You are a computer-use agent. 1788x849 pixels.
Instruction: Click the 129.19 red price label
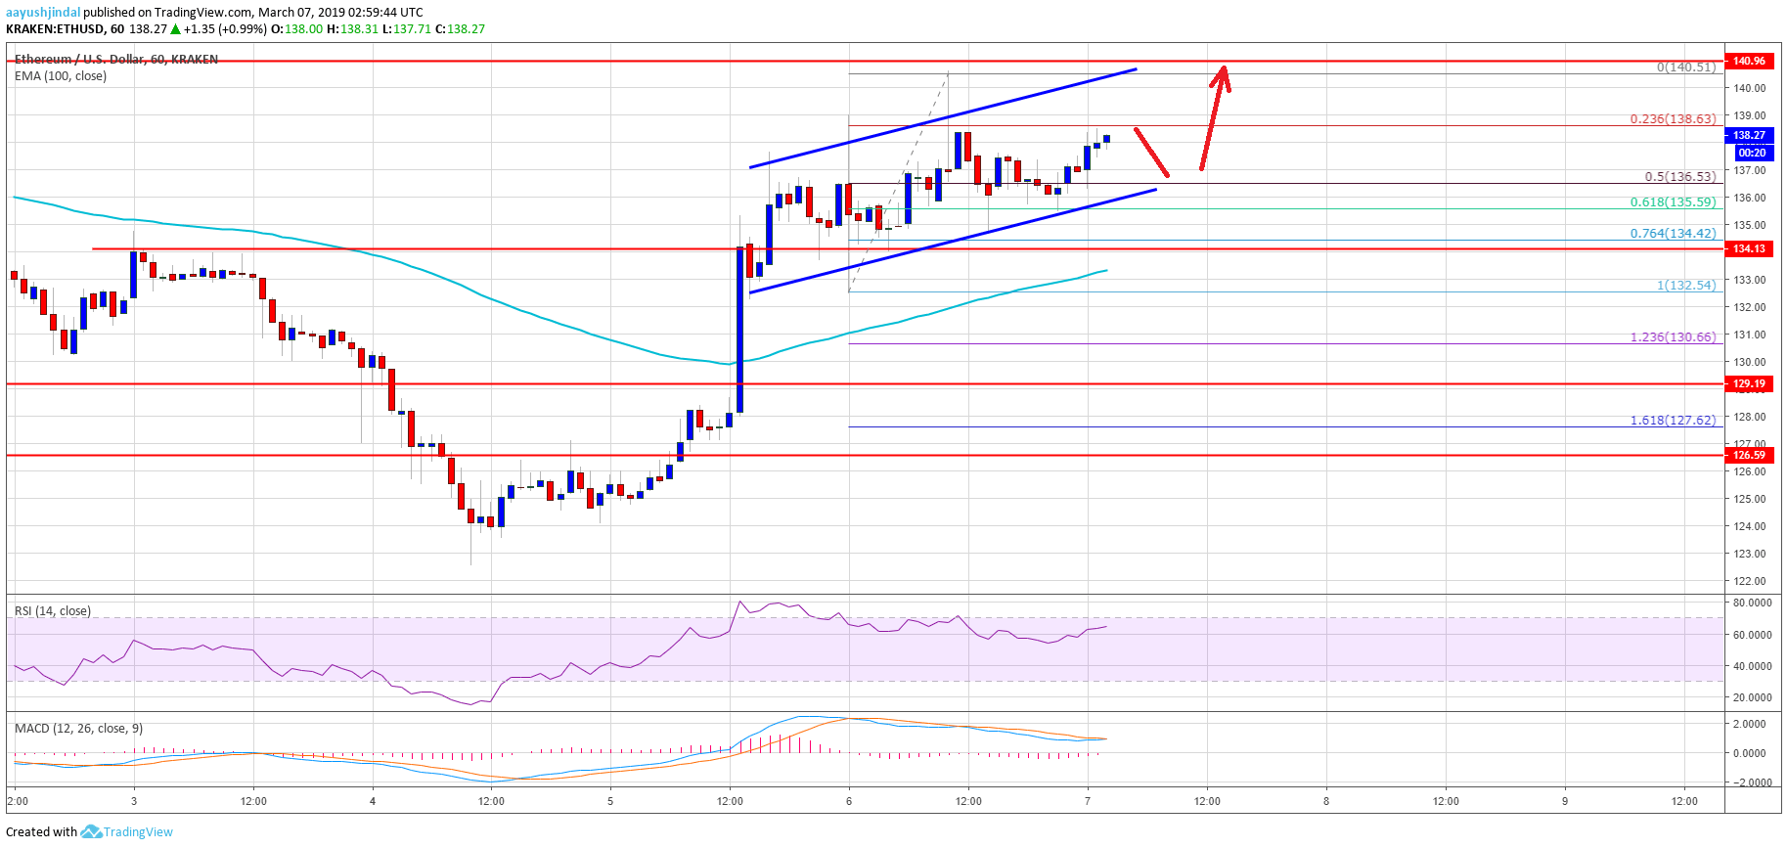[x=1749, y=383]
